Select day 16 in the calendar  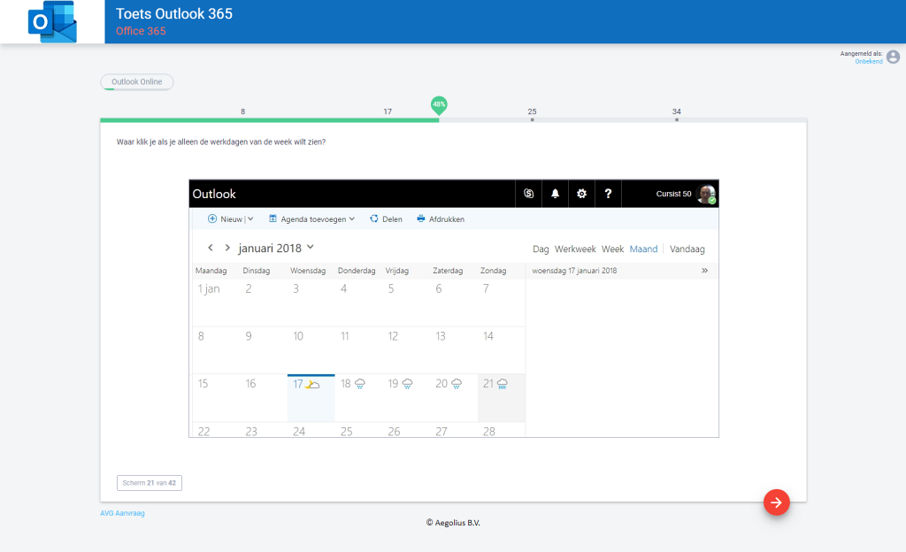[250, 383]
